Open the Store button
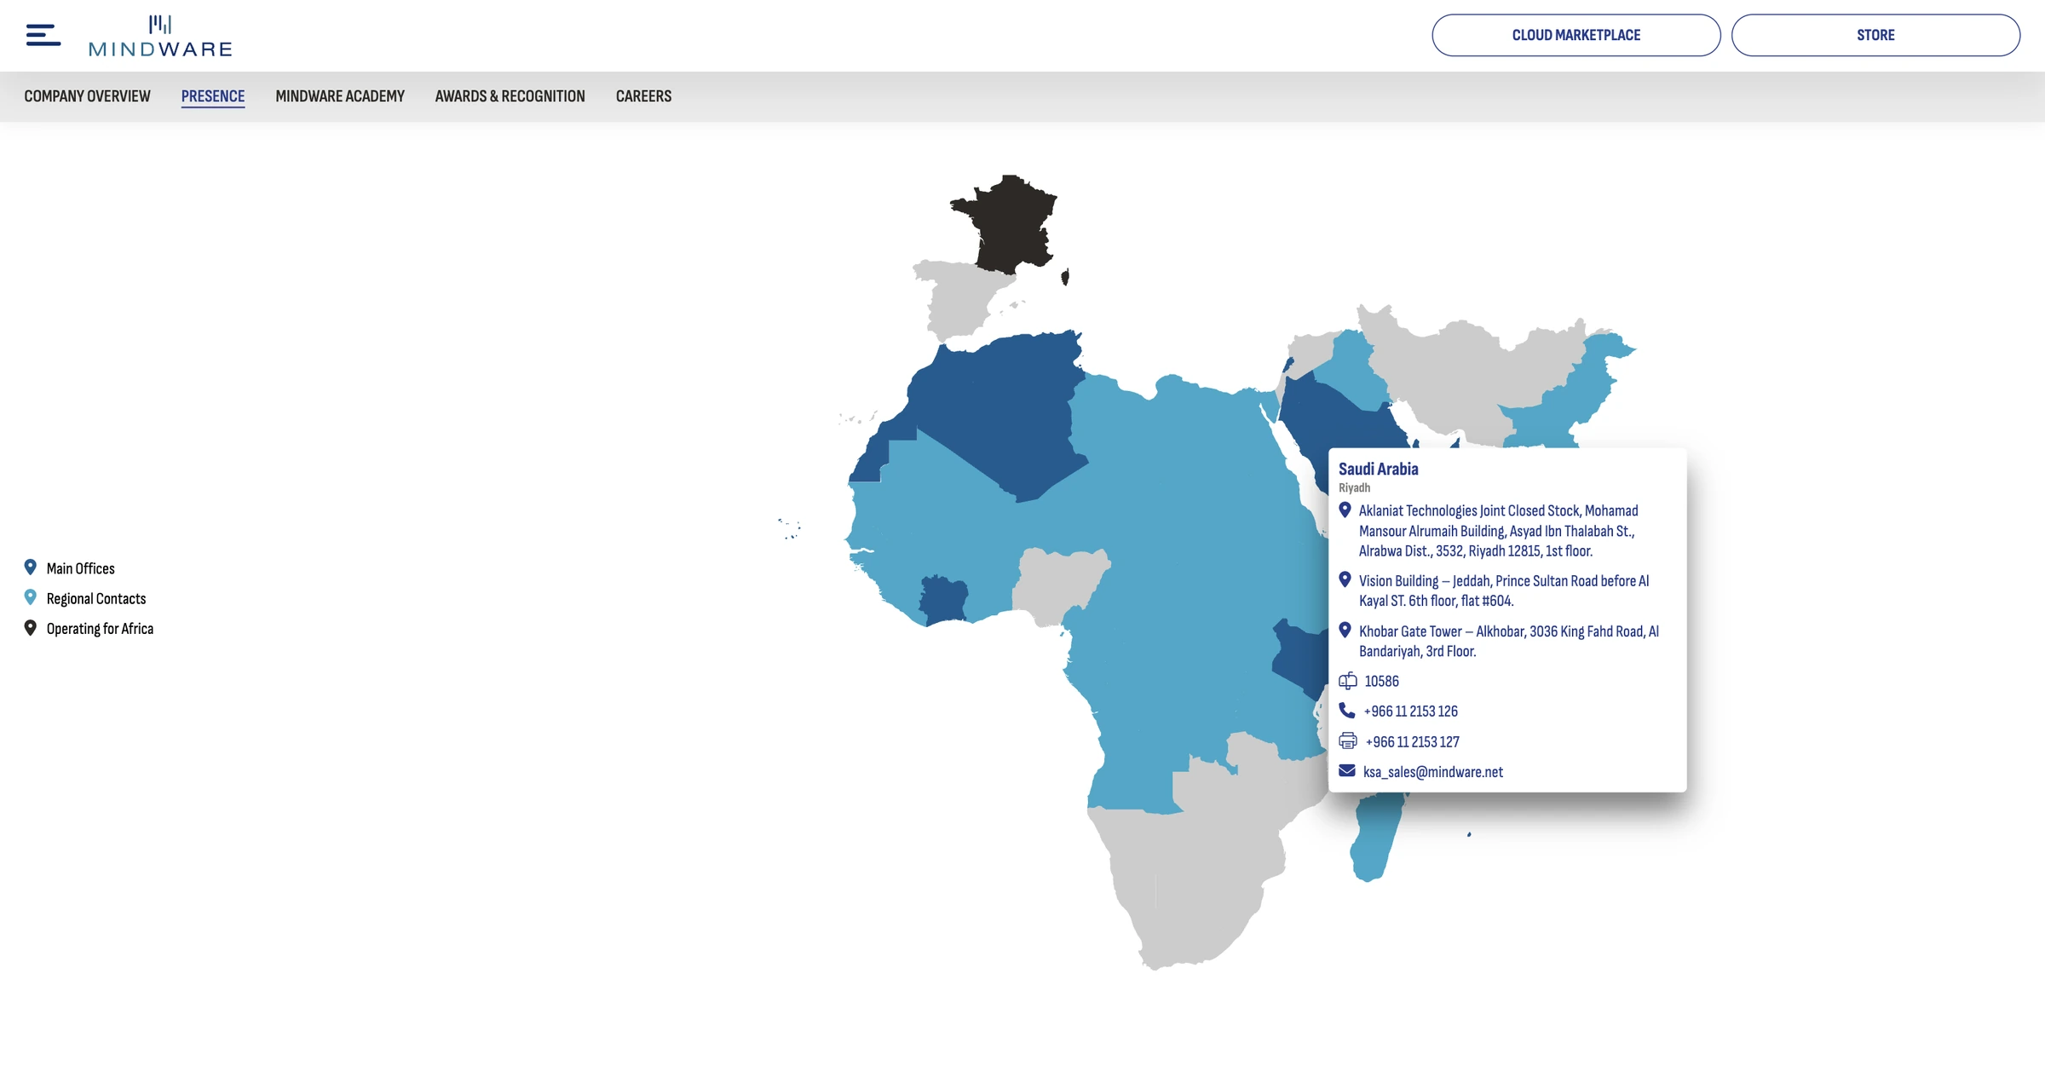The image size is (2045, 1089). coord(1875,35)
